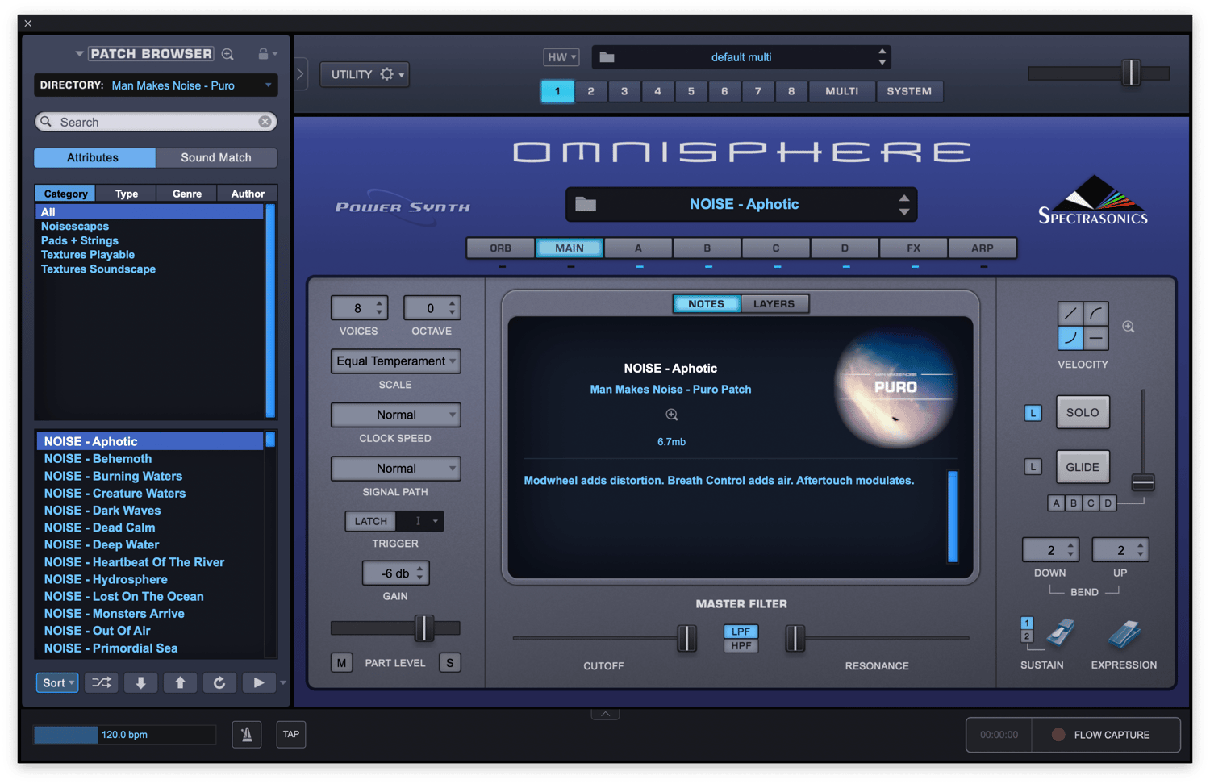Screen dimensions: 1210x784
Task: Open the Sort dropdown
Action: (57, 683)
